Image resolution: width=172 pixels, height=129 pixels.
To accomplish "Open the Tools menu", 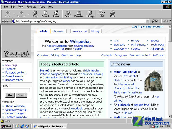I will (x=42, y=7).
